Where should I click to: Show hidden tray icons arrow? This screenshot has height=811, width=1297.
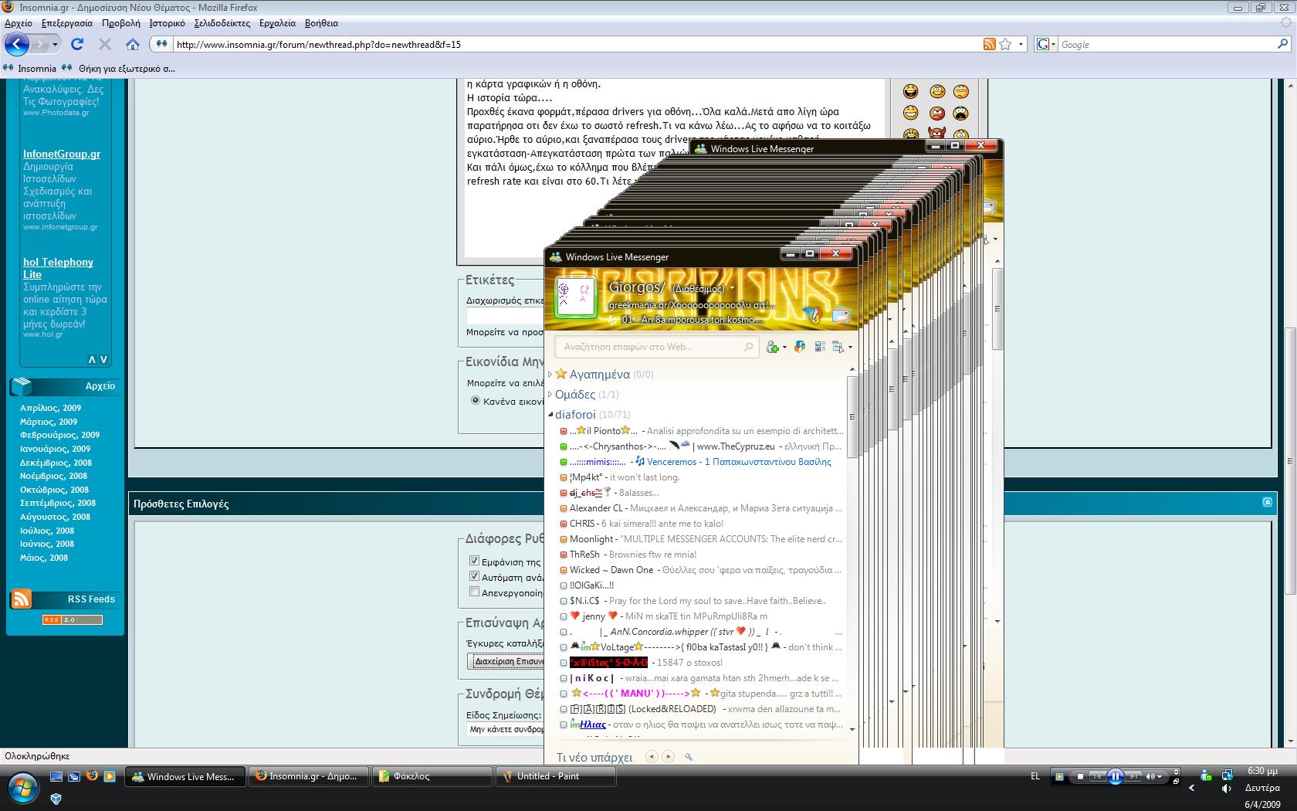tap(1192, 789)
